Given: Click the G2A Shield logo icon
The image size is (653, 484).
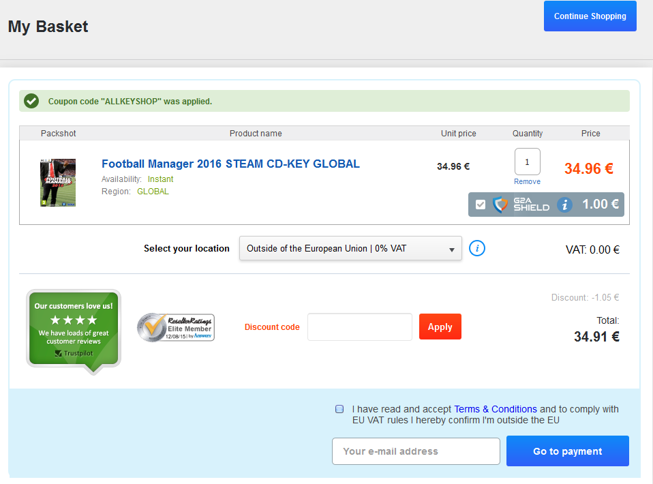Looking at the screenshot, I should click(500, 205).
